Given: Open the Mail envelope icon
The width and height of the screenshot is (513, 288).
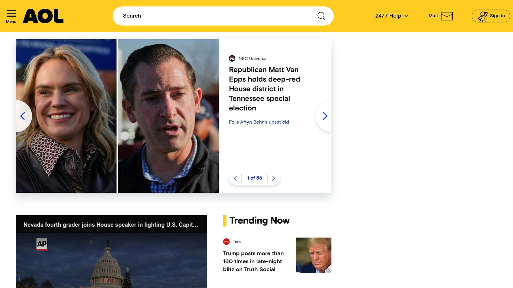Looking at the screenshot, I should (x=447, y=16).
